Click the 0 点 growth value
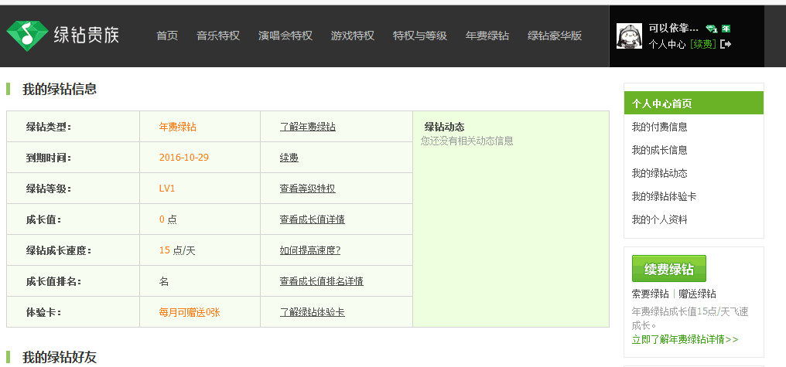The image size is (786, 367). click(x=168, y=219)
